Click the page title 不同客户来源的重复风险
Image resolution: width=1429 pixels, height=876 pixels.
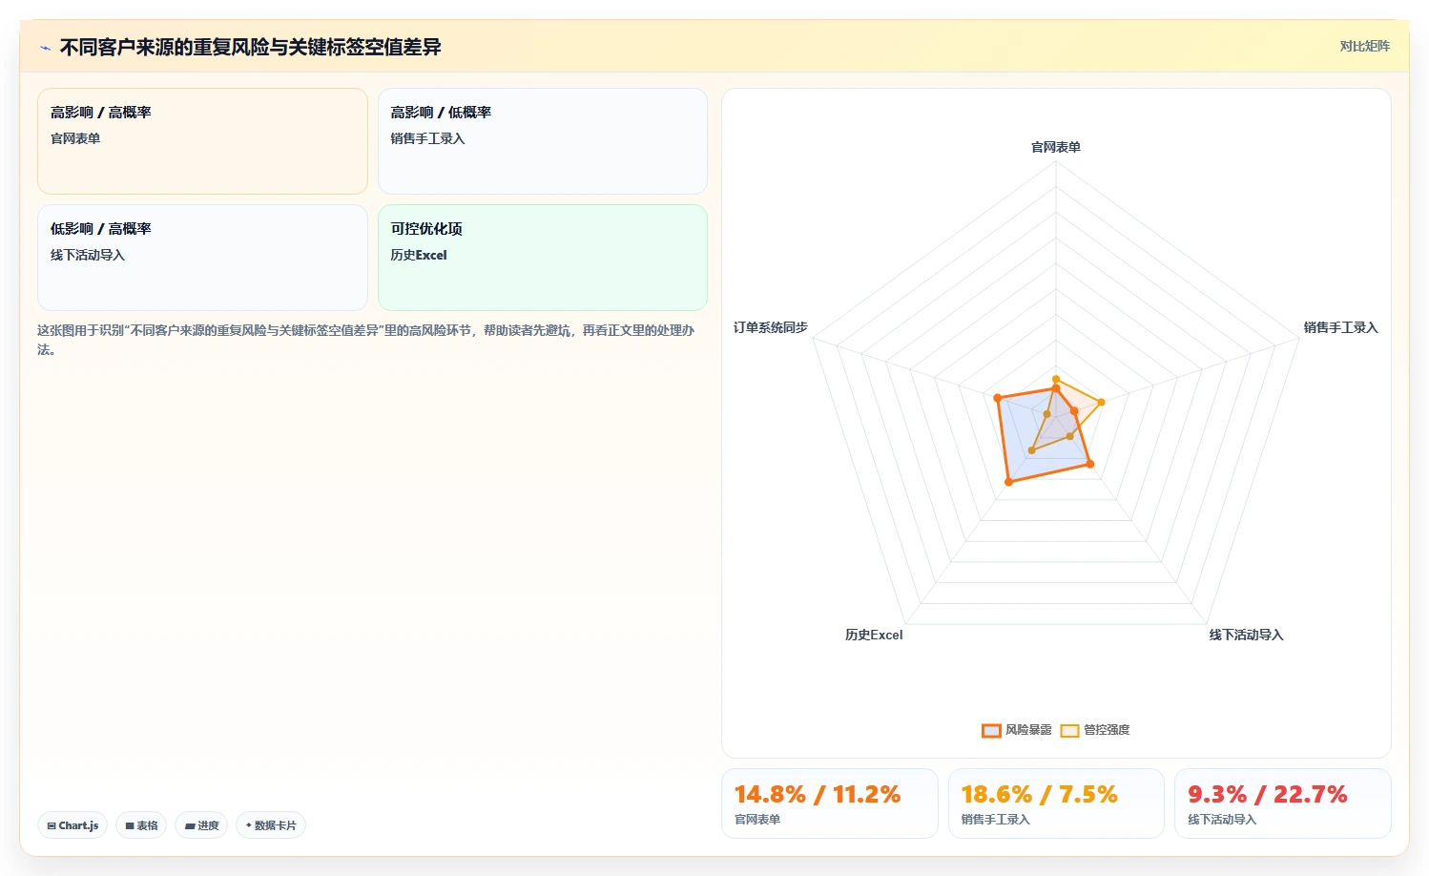pyautogui.click(x=250, y=47)
